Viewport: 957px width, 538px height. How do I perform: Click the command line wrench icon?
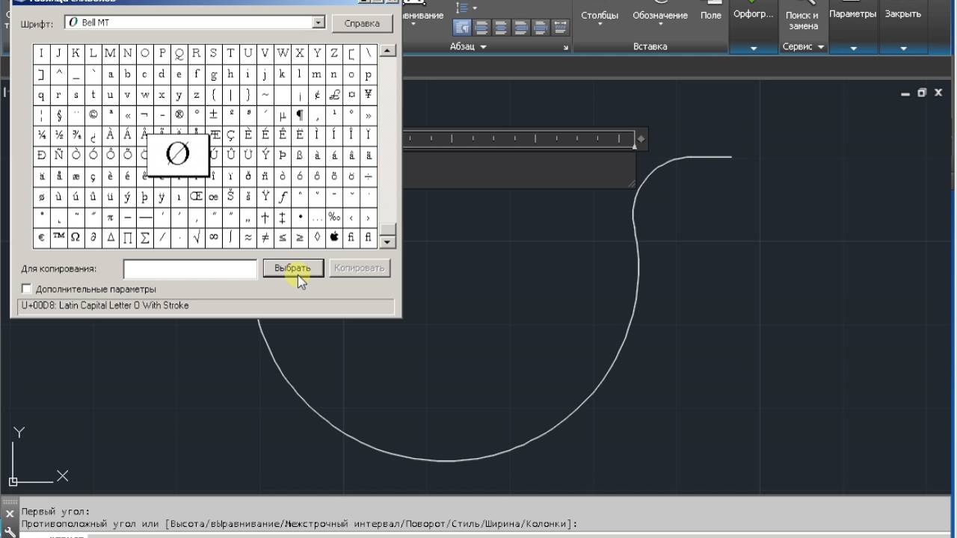[10, 532]
